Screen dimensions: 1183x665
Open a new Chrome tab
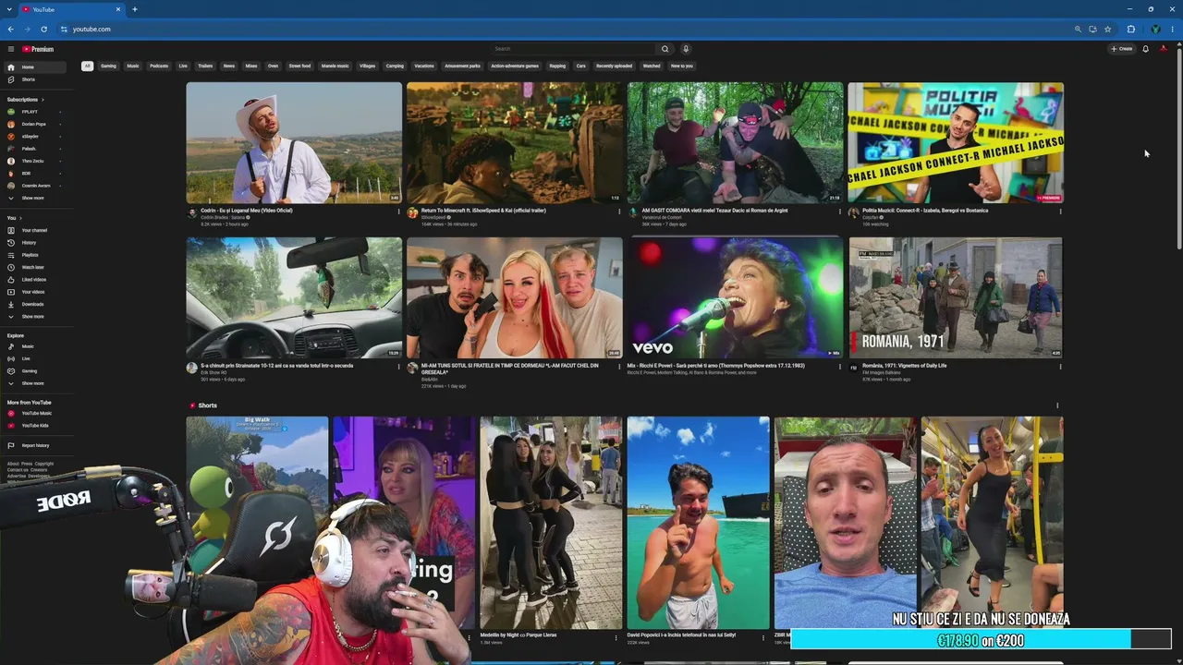coord(135,9)
